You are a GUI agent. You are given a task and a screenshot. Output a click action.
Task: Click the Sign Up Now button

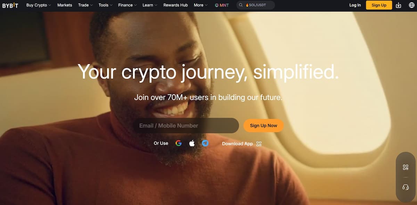pyautogui.click(x=263, y=125)
